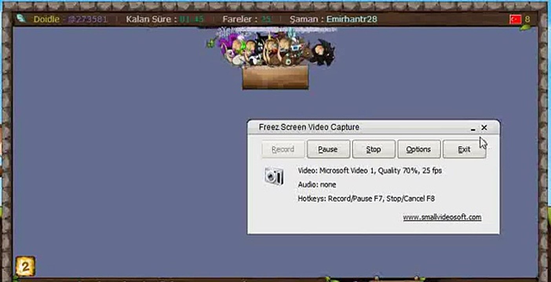The width and height of the screenshot is (551, 282).
Task: Click the Record button
Action: (283, 149)
